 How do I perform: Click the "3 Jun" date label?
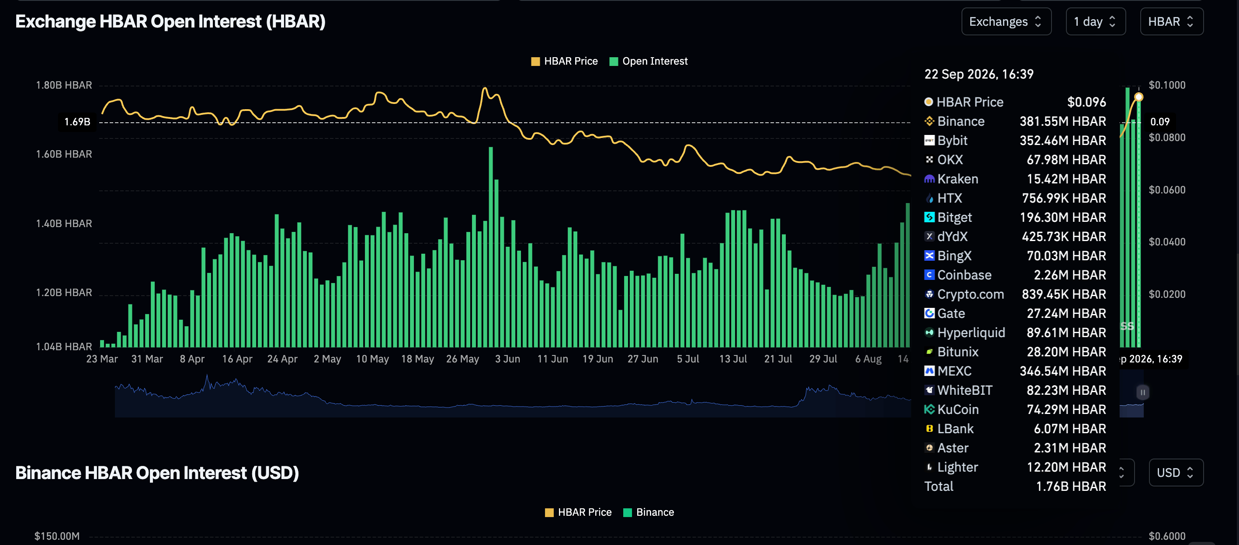pos(507,359)
